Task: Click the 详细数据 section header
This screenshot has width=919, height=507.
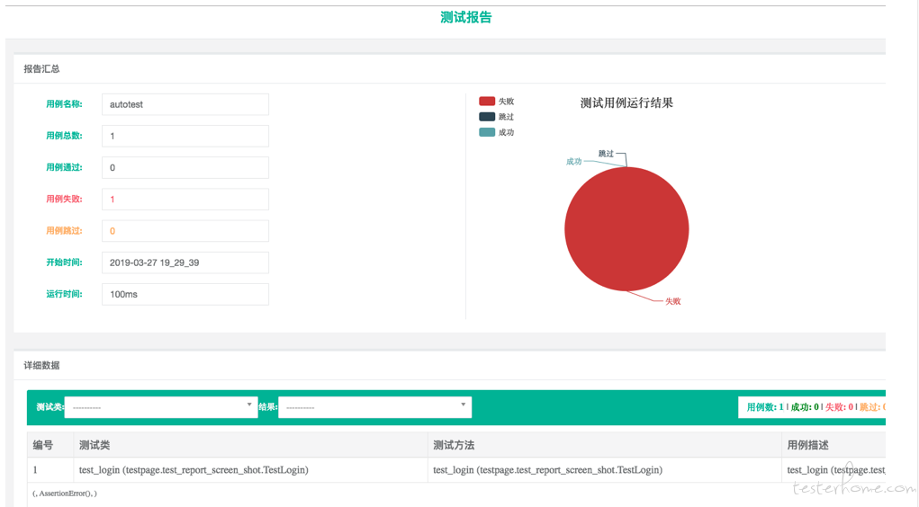Action: (x=41, y=365)
